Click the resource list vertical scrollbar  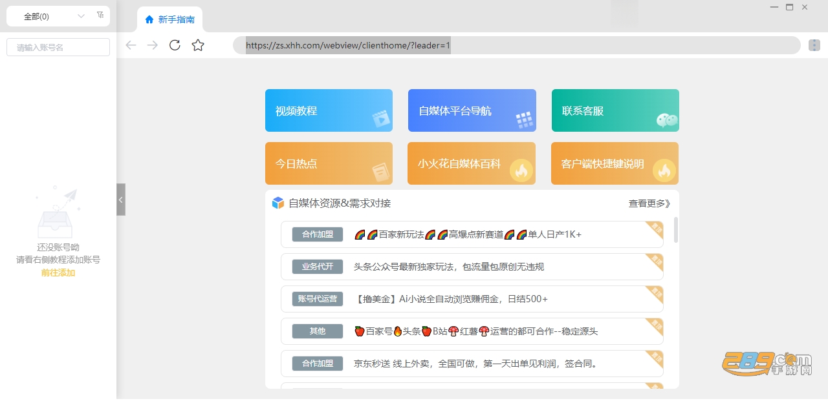(676, 230)
